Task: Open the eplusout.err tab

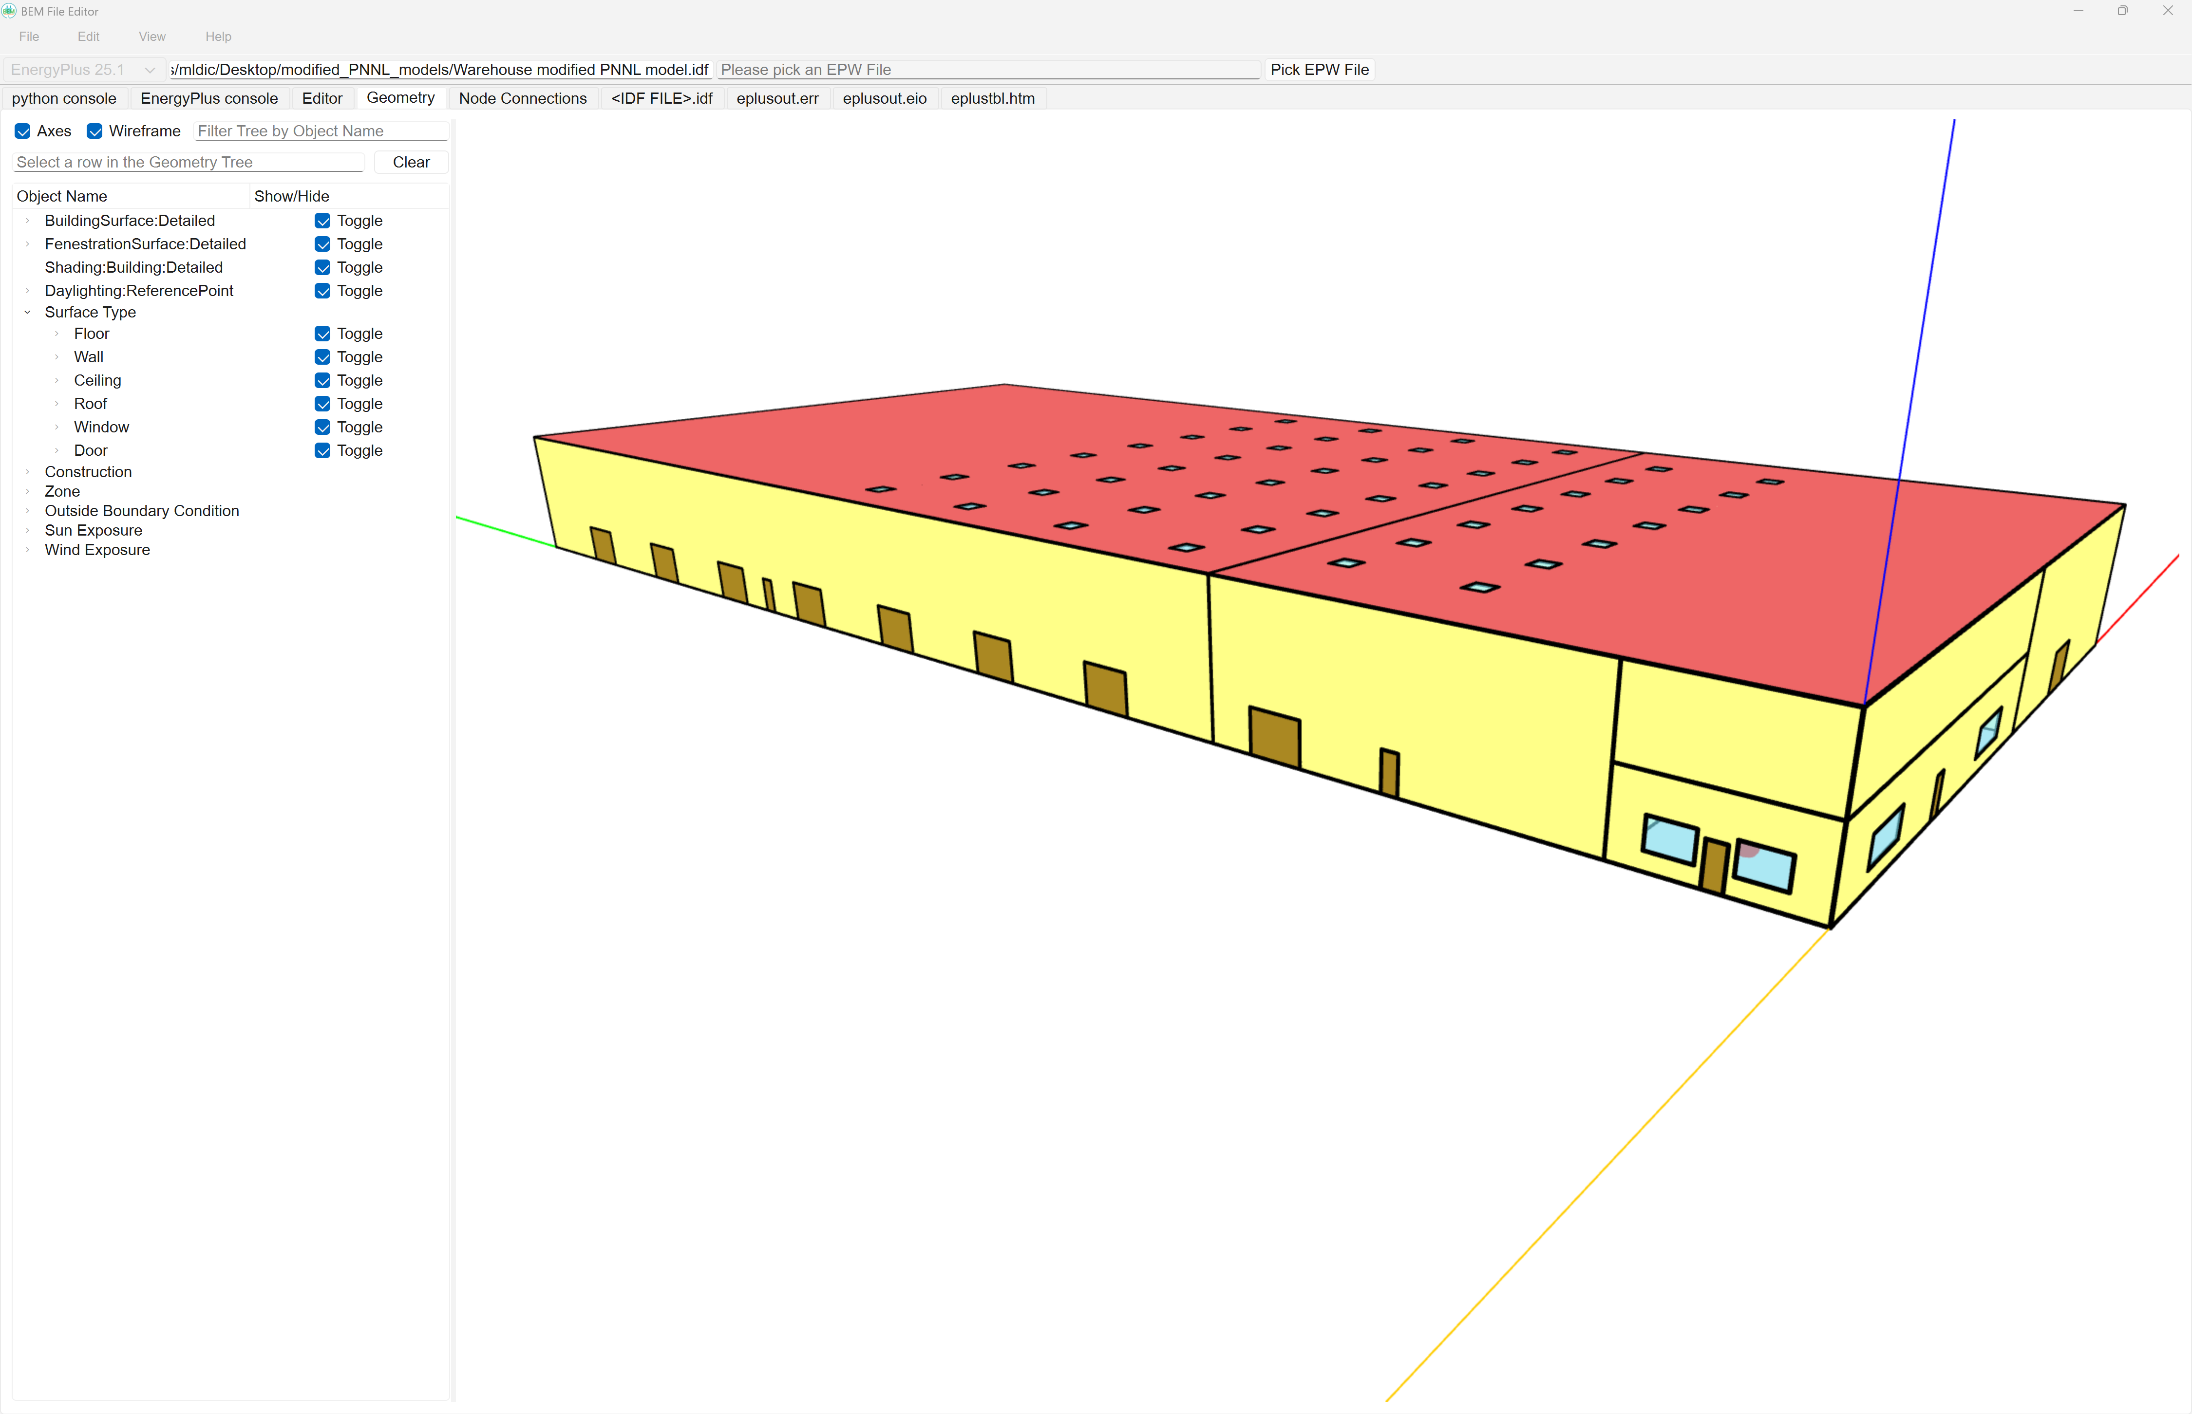Action: pos(778,98)
